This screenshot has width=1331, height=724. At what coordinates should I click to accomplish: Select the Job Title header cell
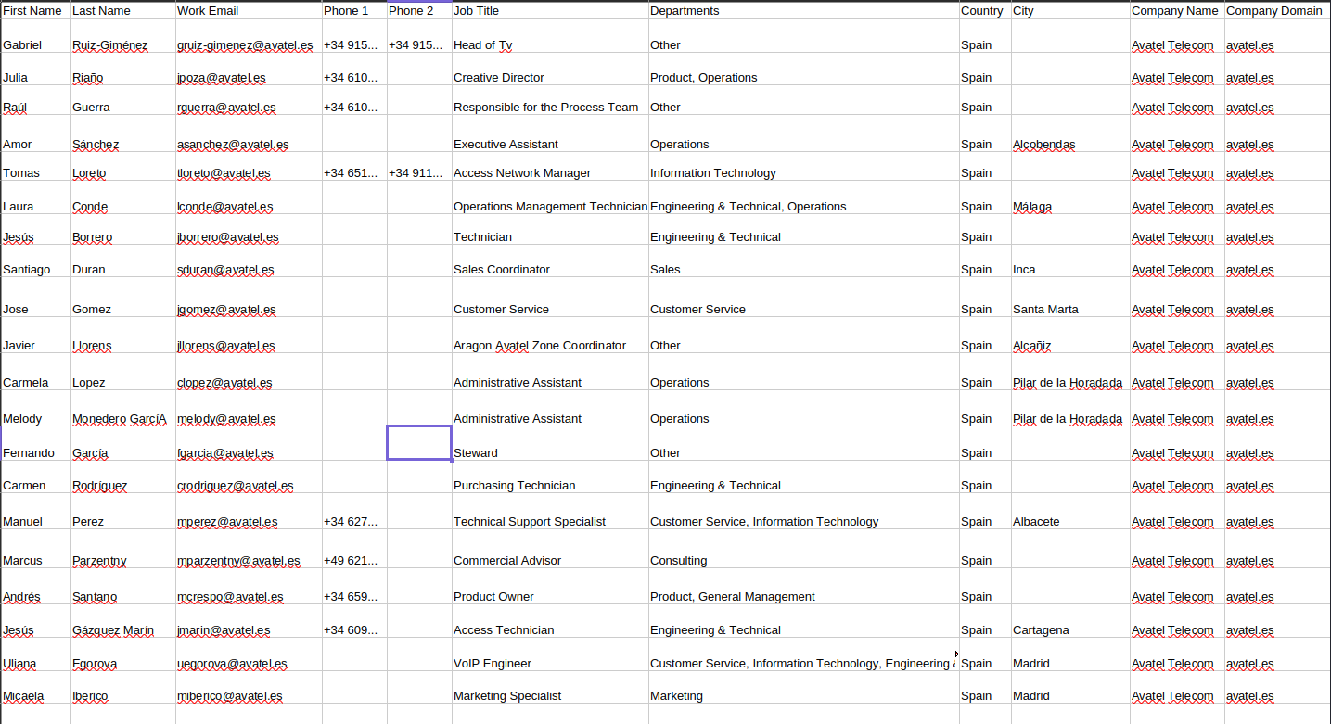(550, 10)
